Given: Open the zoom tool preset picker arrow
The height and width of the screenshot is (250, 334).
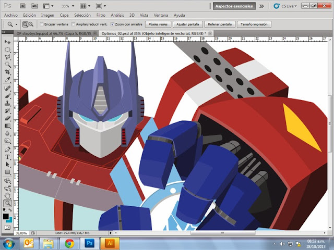Looking at the screenshot, I should [x=16, y=24].
